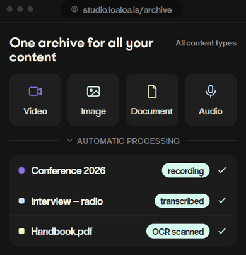Open the Audio content card
This screenshot has height=255, width=246.
[211, 100]
